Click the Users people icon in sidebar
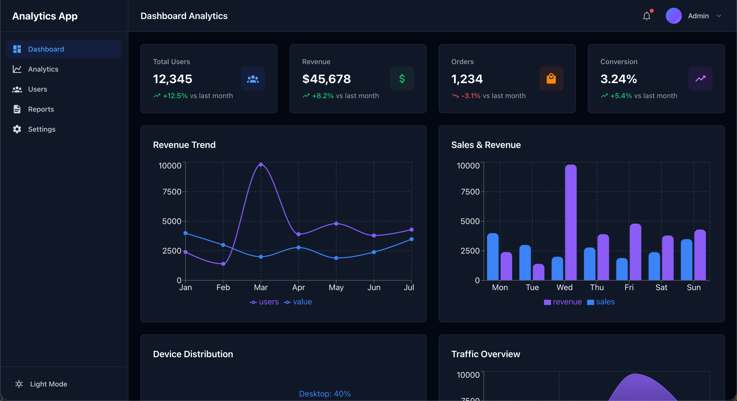 pos(17,89)
